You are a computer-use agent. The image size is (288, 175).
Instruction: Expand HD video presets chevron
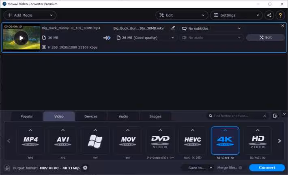pos(258,130)
